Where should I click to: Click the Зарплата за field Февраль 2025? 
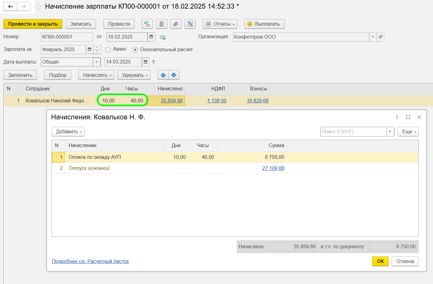tap(63, 49)
